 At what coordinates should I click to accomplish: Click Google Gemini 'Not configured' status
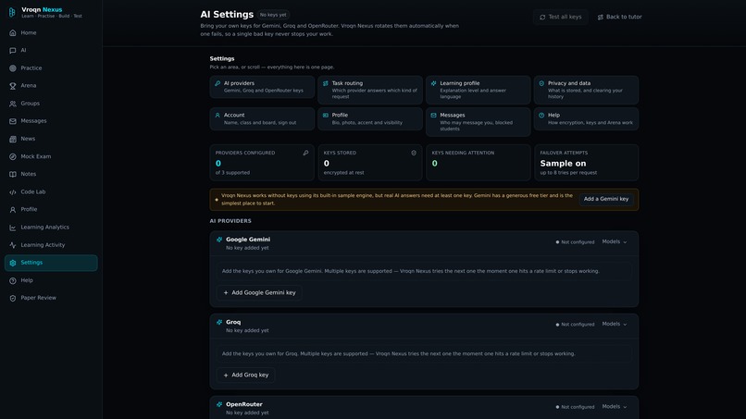point(575,242)
